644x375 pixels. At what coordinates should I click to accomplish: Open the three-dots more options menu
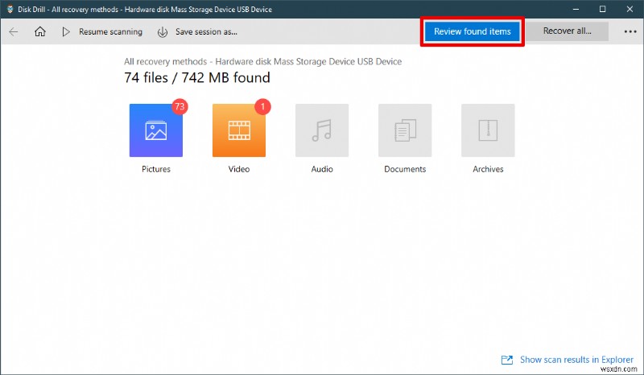[630, 31]
